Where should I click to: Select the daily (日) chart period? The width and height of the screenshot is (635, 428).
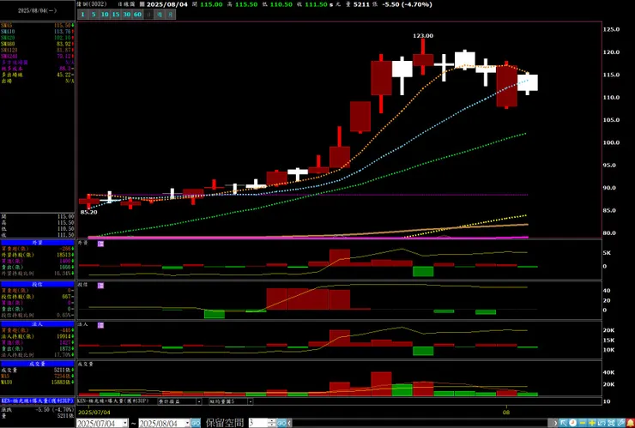click(148, 15)
